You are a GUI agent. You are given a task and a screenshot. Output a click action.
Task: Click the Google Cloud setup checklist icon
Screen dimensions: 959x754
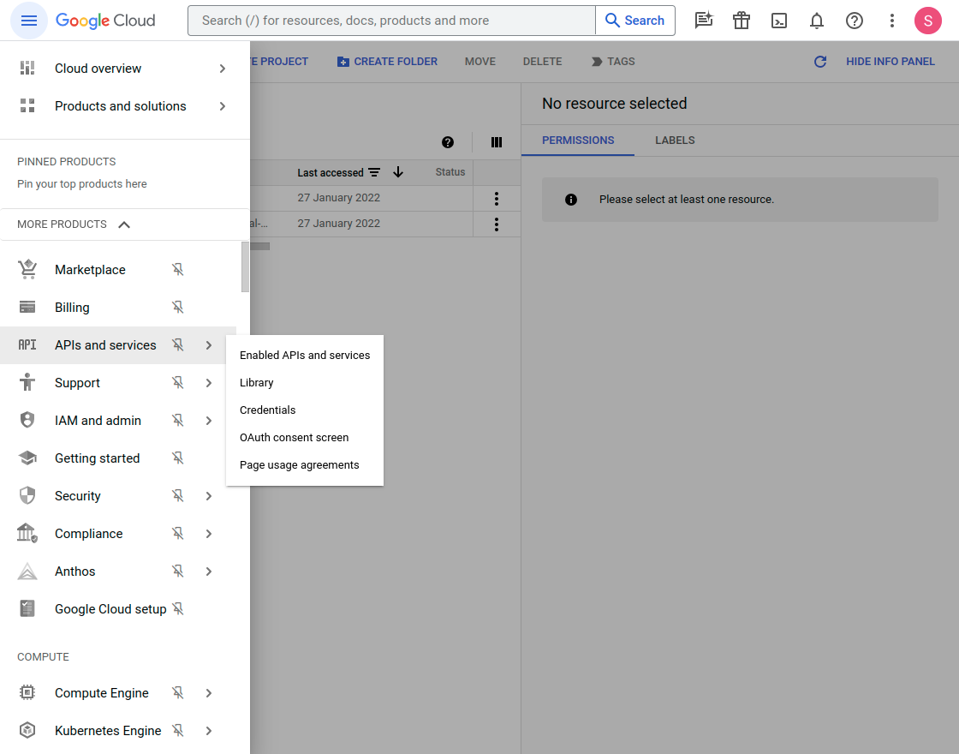point(27,608)
